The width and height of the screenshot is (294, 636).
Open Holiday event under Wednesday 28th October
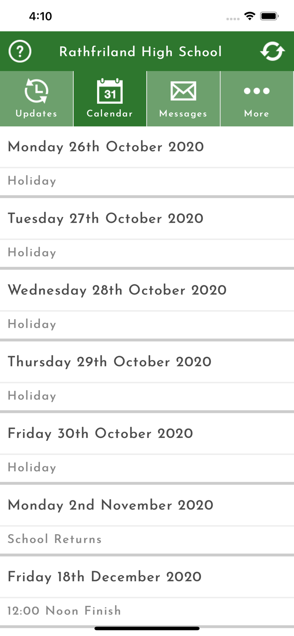pyautogui.click(x=32, y=324)
